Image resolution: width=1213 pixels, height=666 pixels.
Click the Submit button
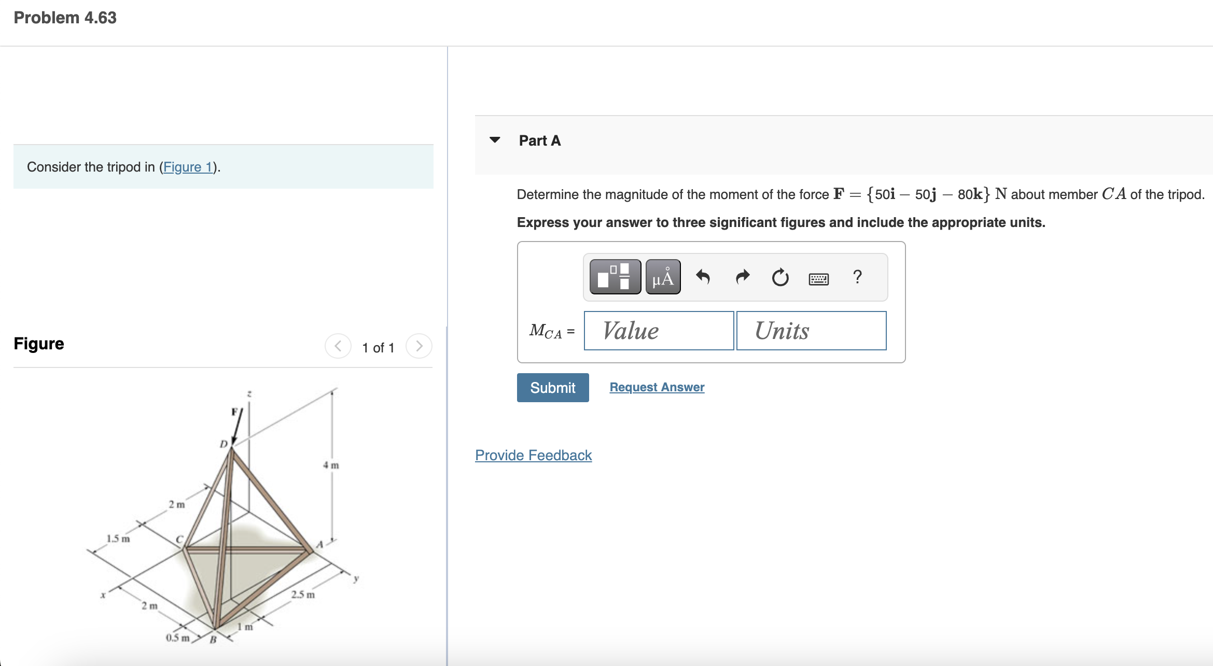coord(552,387)
